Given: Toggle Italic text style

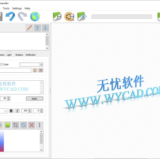Looking at the screenshot, I should click(x=17, y=111).
